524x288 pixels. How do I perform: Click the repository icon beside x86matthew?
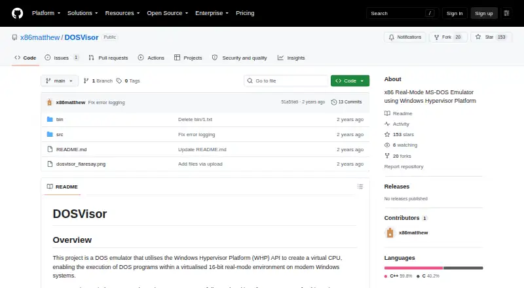coord(14,37)
